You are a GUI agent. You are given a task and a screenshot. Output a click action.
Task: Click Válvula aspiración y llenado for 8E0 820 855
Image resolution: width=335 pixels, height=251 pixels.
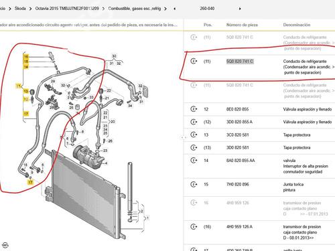[308, 109]
